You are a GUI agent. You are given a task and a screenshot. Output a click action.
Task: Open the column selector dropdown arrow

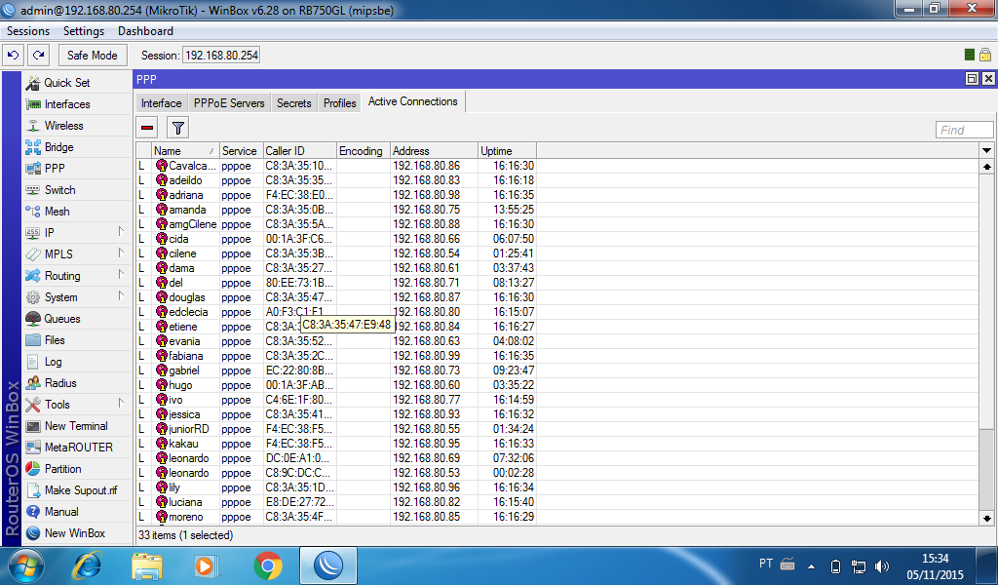(x=986, y=151)
